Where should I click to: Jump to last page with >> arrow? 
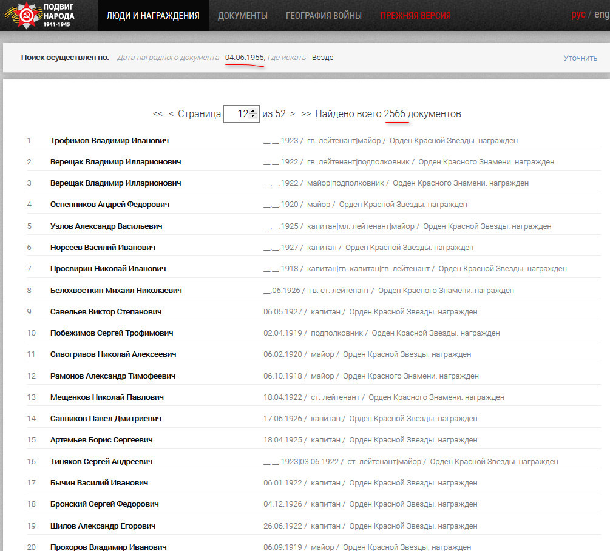coord(306,114)
